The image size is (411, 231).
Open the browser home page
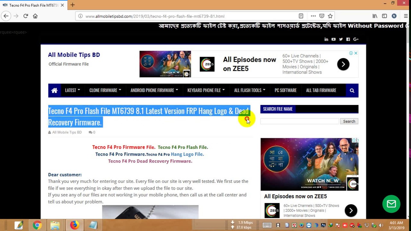click(35, 16)
